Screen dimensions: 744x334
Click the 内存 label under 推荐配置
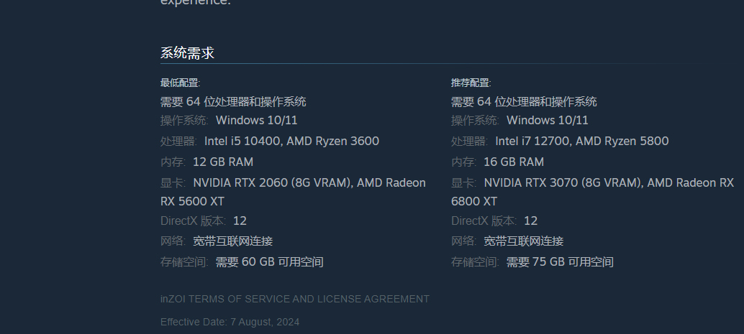pos(463,162)
